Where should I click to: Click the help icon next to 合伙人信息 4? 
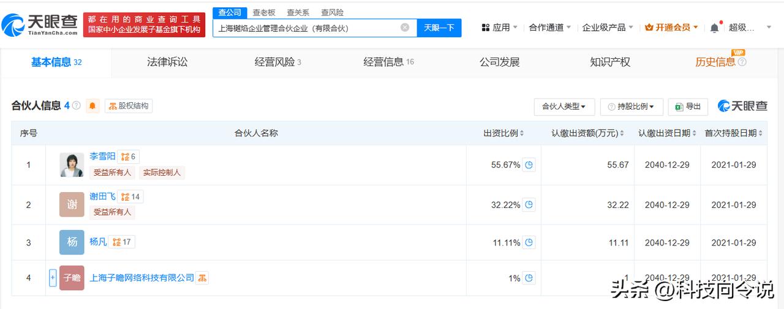click(77, 106)
